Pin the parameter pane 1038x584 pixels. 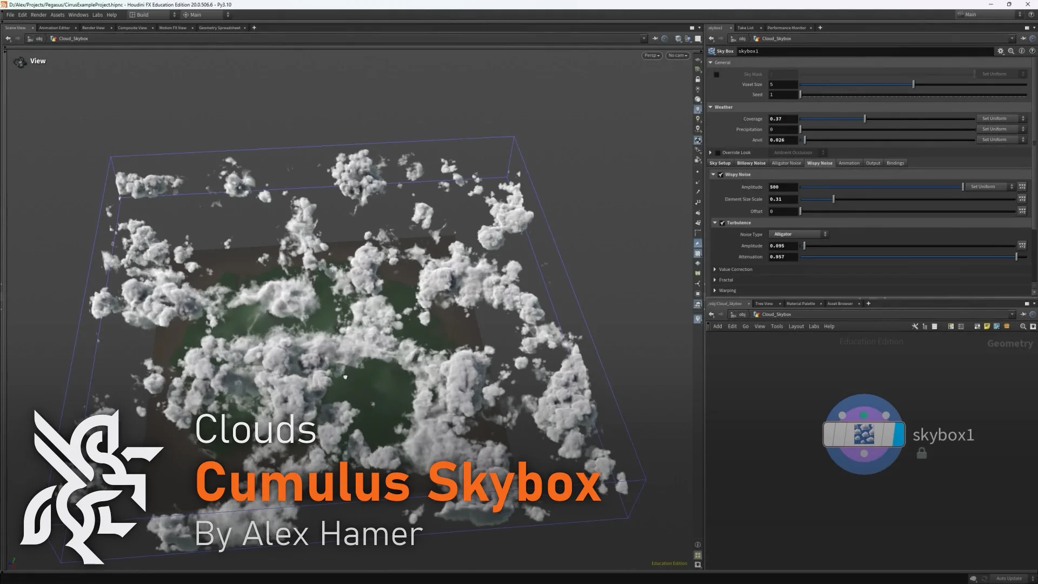(1023, 38)
